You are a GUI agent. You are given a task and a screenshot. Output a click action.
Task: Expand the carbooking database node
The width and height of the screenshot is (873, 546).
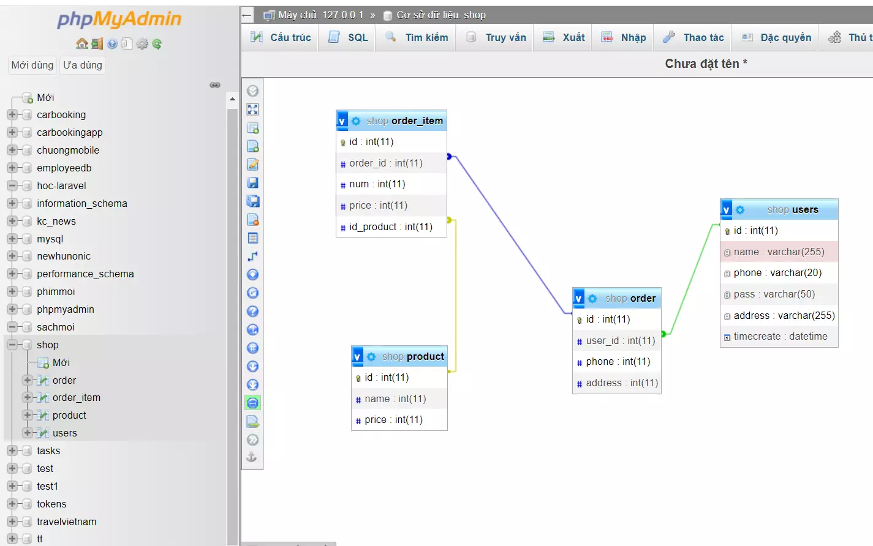coord(12,114)
